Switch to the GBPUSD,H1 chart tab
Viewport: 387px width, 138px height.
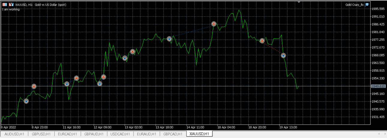click(x=41, y=134)
